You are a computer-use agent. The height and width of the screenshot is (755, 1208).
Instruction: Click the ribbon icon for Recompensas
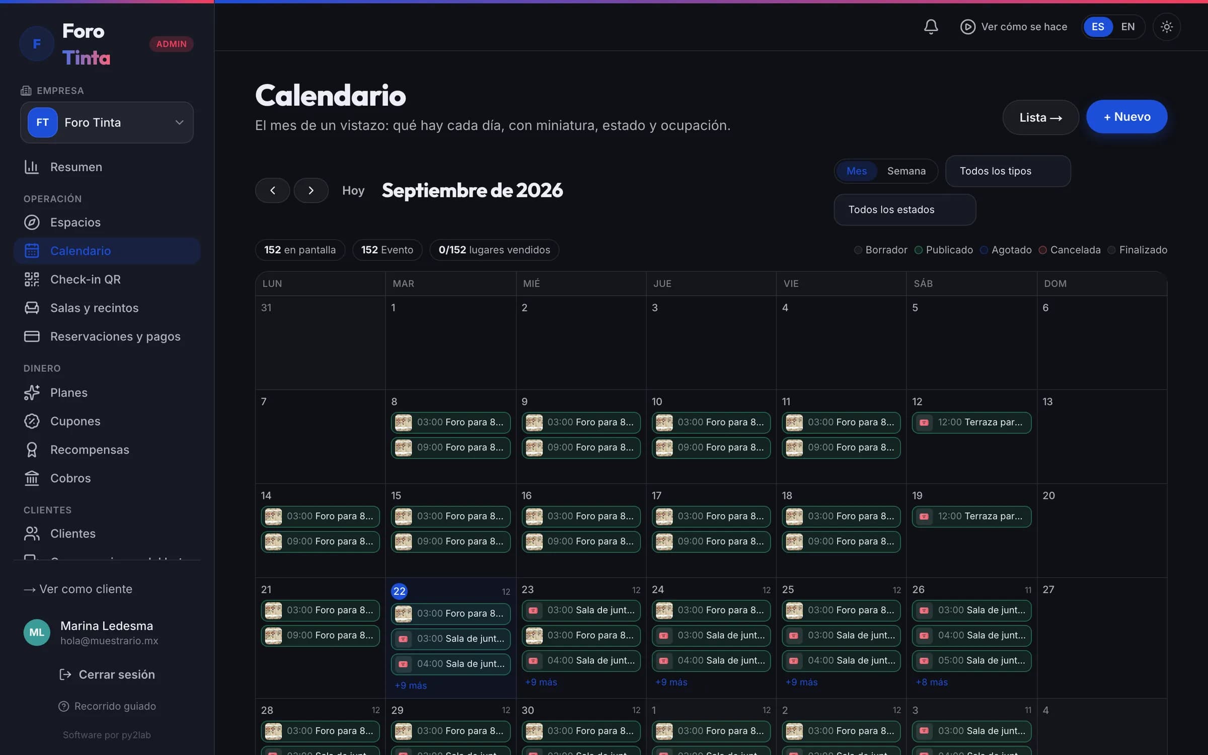point(32,449)
